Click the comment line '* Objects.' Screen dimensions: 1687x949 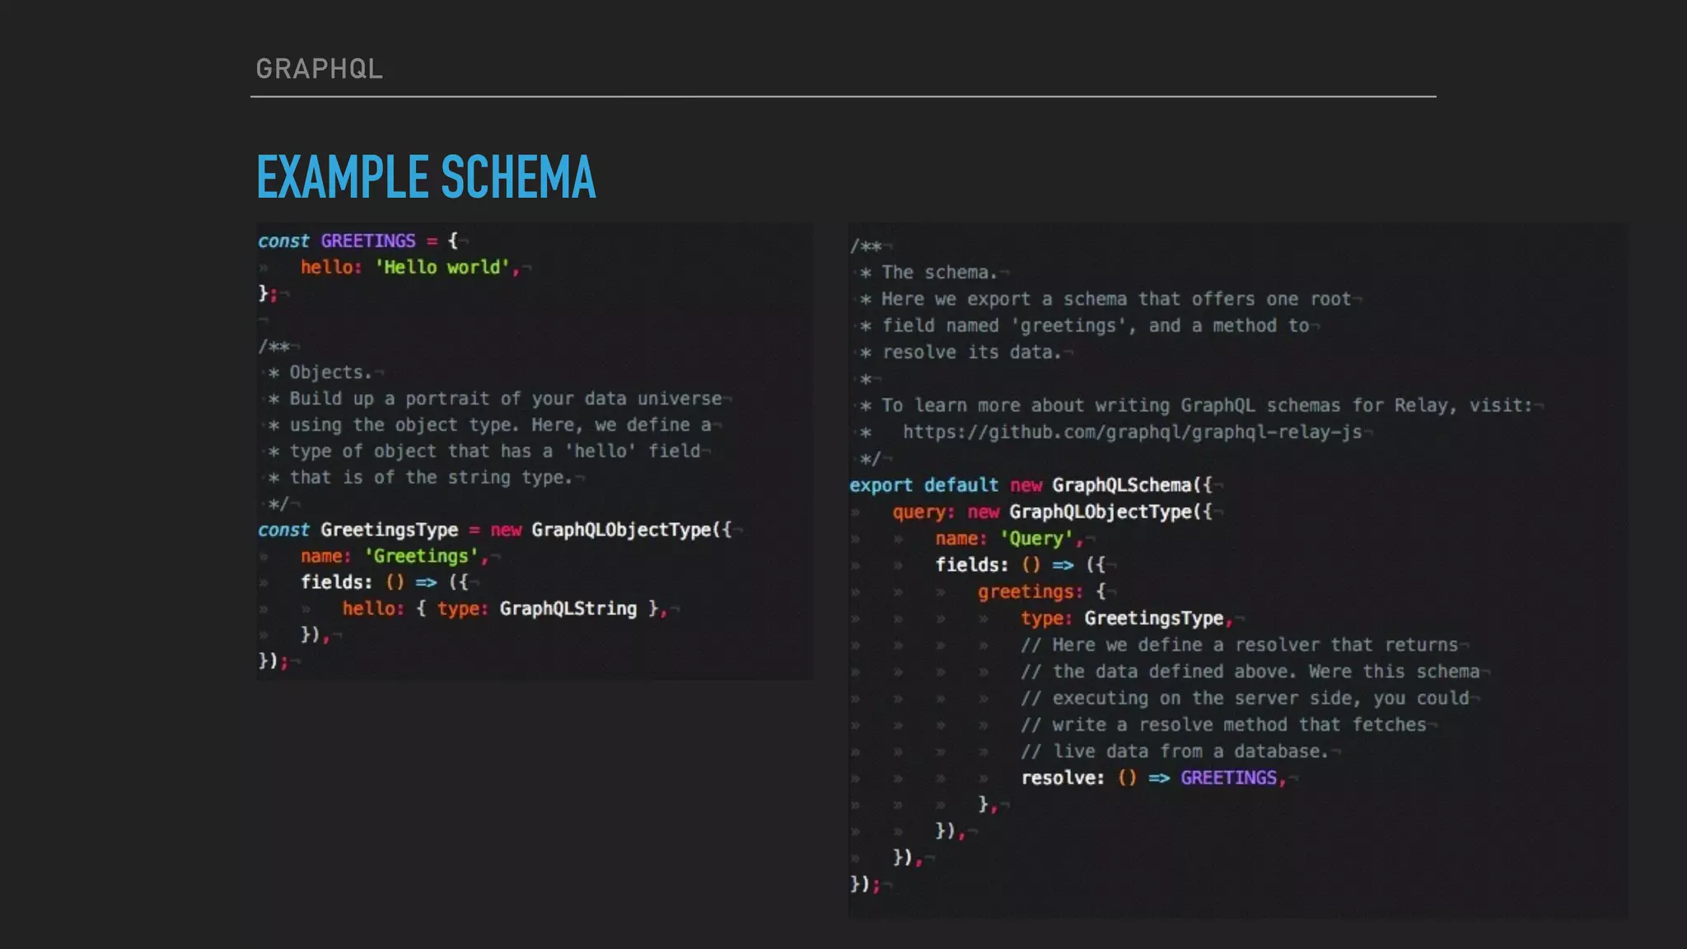(320, 372)
